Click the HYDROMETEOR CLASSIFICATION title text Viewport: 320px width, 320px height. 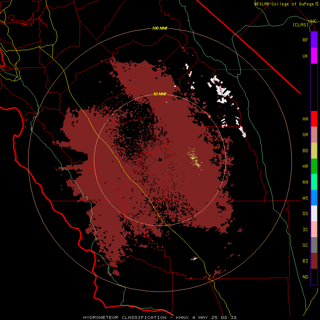125,318
